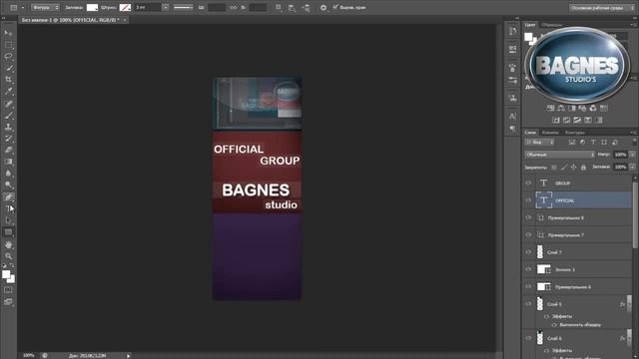This screenshot has height=359, width=639.
Task: Lock all on selected layer
Action: coord(583,168)
